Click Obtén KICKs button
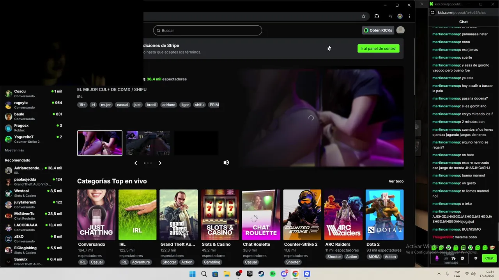 tap(378, 30)
